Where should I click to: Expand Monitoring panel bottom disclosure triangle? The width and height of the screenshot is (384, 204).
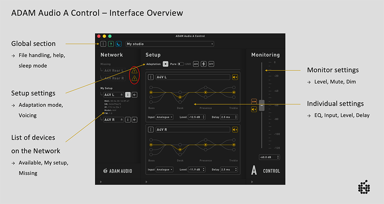pos(252,182)
